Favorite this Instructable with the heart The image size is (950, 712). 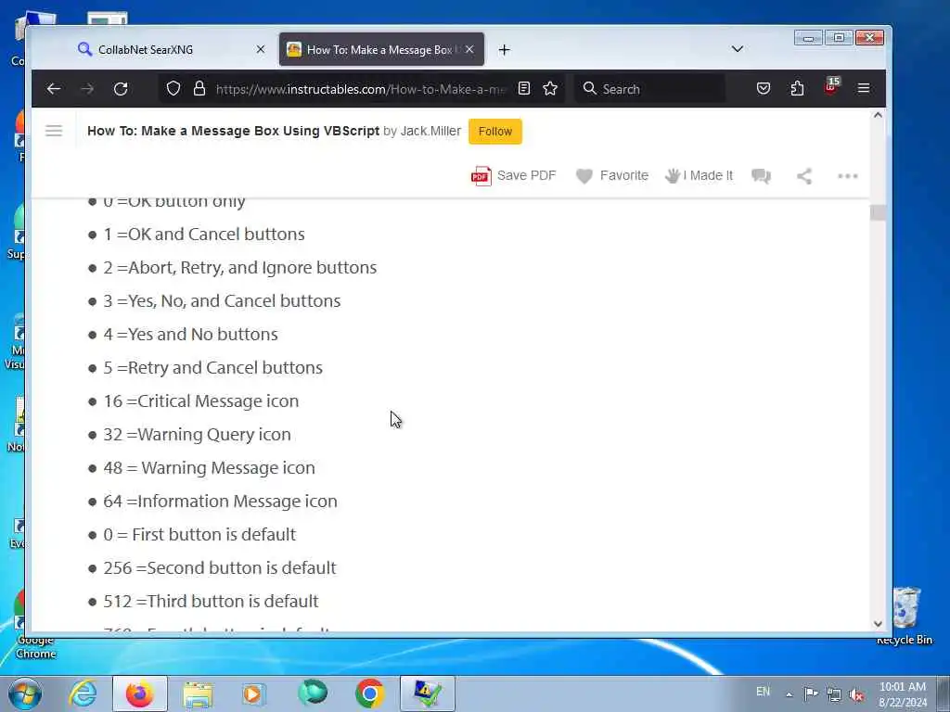point(612,175)
